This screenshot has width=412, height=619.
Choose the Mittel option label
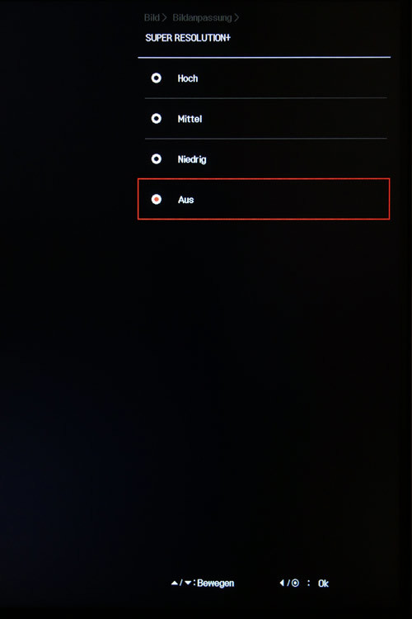coord(190,119)
